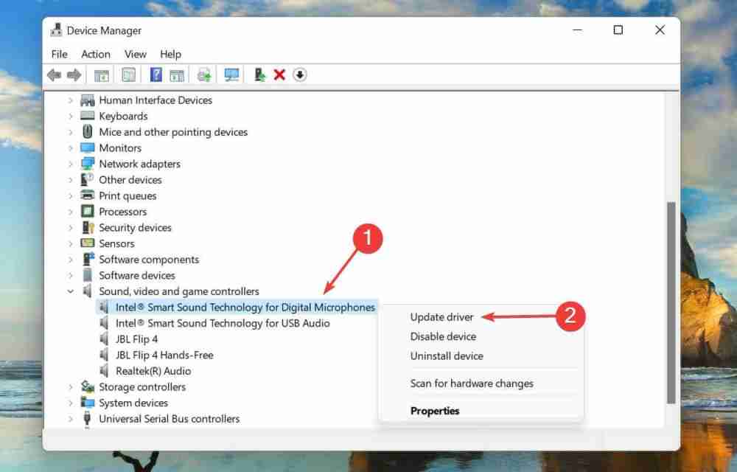
Task: Open the Properties toolbar icon
Action: (x=128, y=74)
